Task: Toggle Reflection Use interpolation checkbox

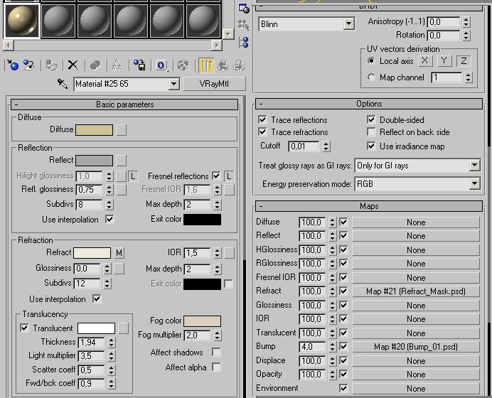Action: coord(109,219)
